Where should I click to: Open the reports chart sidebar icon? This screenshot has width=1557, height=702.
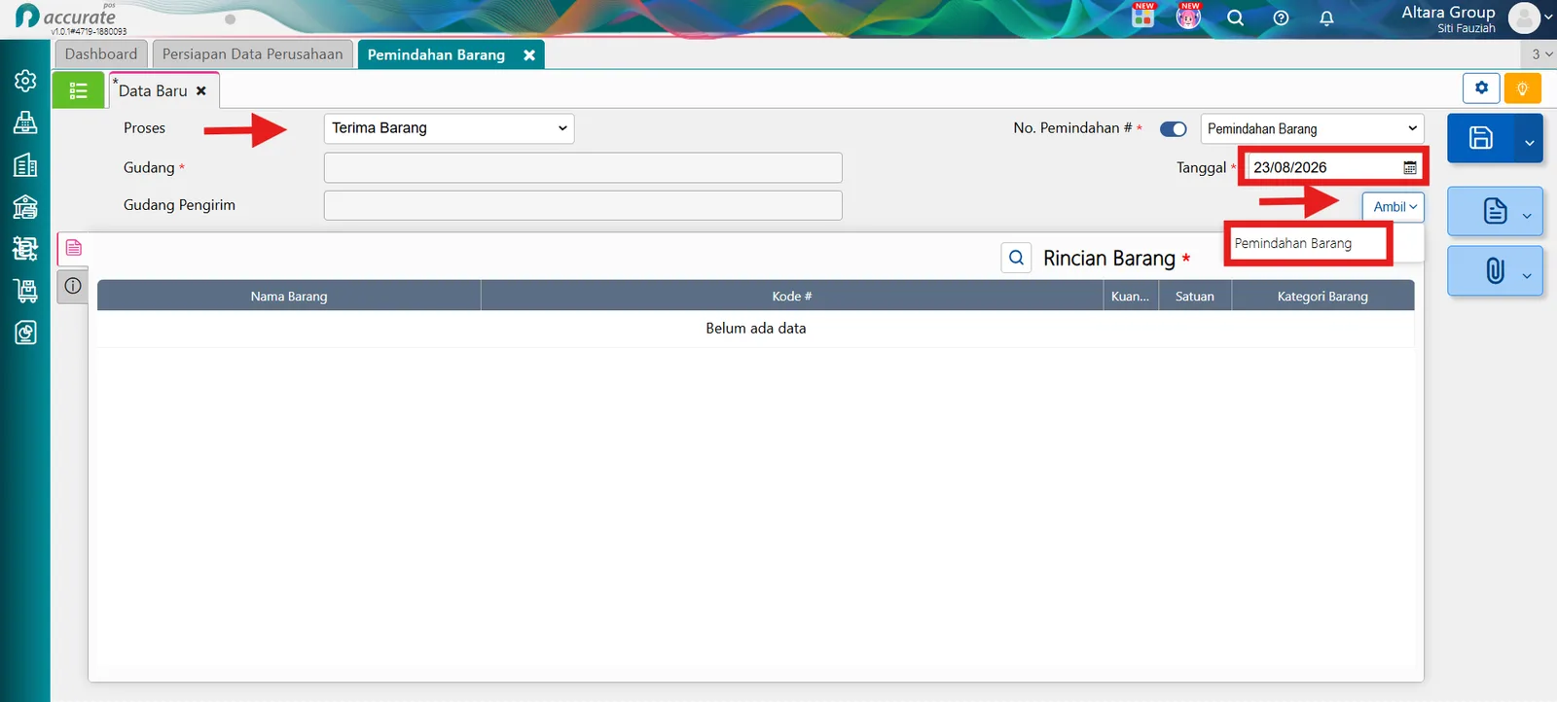click(25, 333)
